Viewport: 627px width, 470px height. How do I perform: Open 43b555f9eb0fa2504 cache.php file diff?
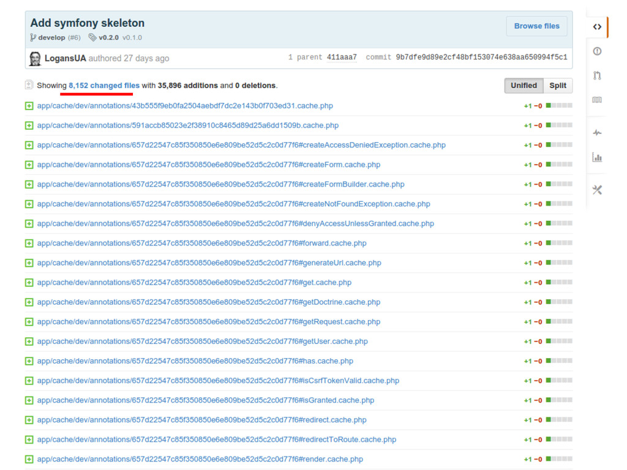point(185,106)
